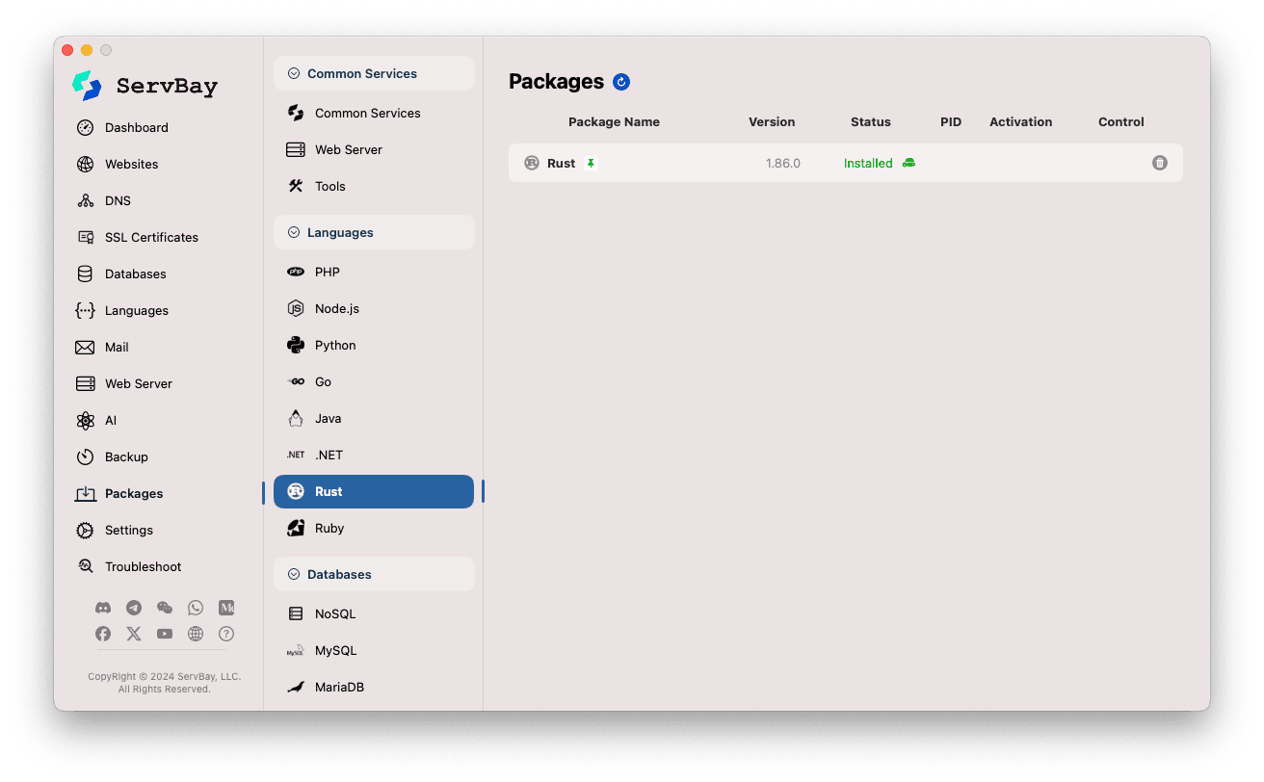Screen dimensions: 1264x782
Task: Collapse the Databases section
Action: pos(294,574)
